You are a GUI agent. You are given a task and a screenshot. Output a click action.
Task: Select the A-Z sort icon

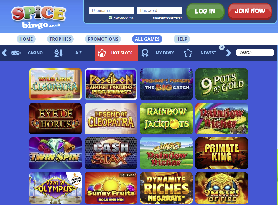click(x=58, y=53)
